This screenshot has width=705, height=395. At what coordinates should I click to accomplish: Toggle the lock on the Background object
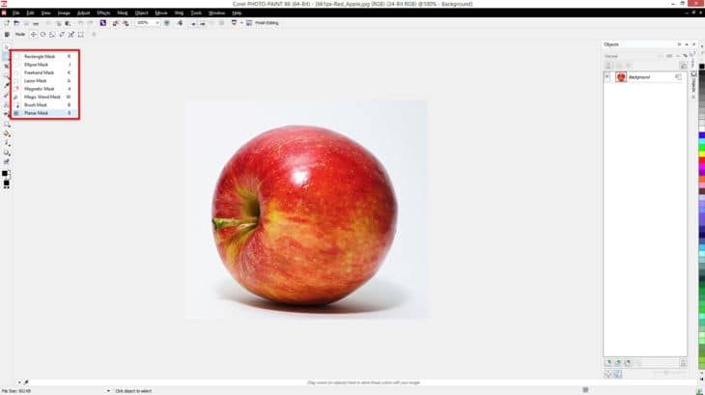click(x=679, y=76)
